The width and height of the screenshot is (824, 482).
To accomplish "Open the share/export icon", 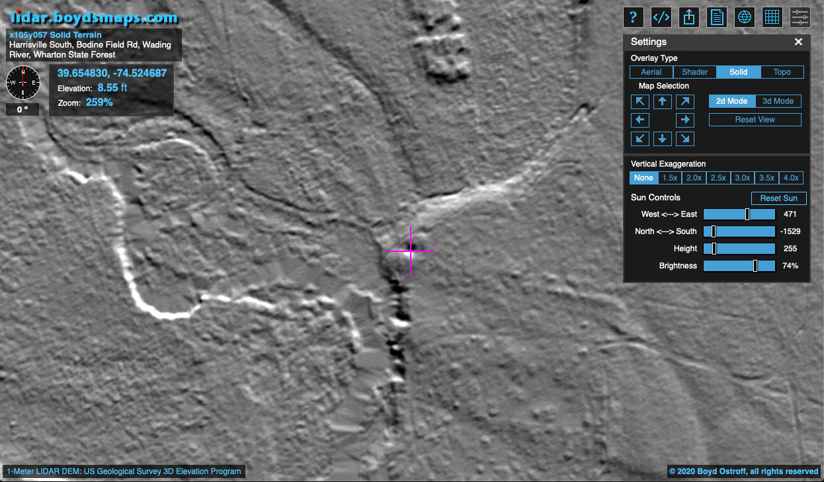I will coord(689,17).
